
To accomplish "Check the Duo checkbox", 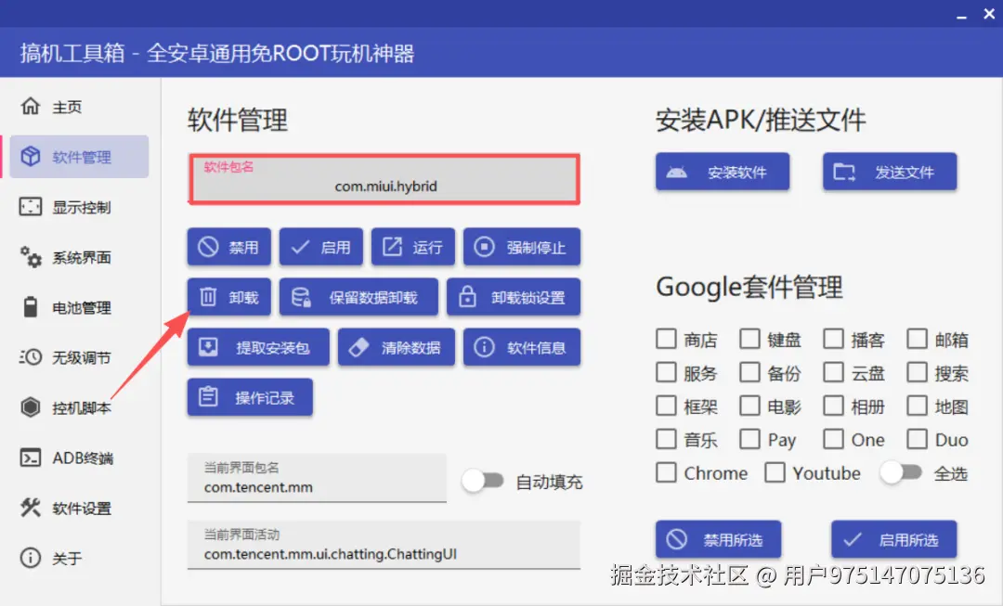I will coord(917,439).
